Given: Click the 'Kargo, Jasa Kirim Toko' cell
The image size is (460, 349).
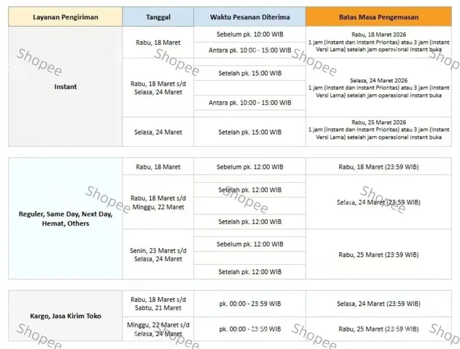Looking at the screenshot, I should click(x=66, y=316).
